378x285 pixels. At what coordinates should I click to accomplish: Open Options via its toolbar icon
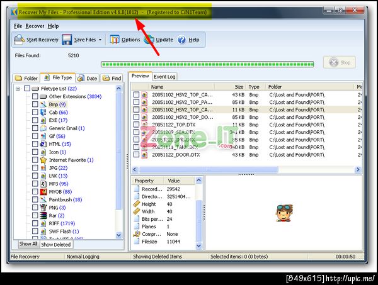114,40
